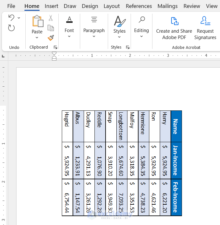Click the Name header cell
The image size is (220, 225).
[x=176, y=126]
